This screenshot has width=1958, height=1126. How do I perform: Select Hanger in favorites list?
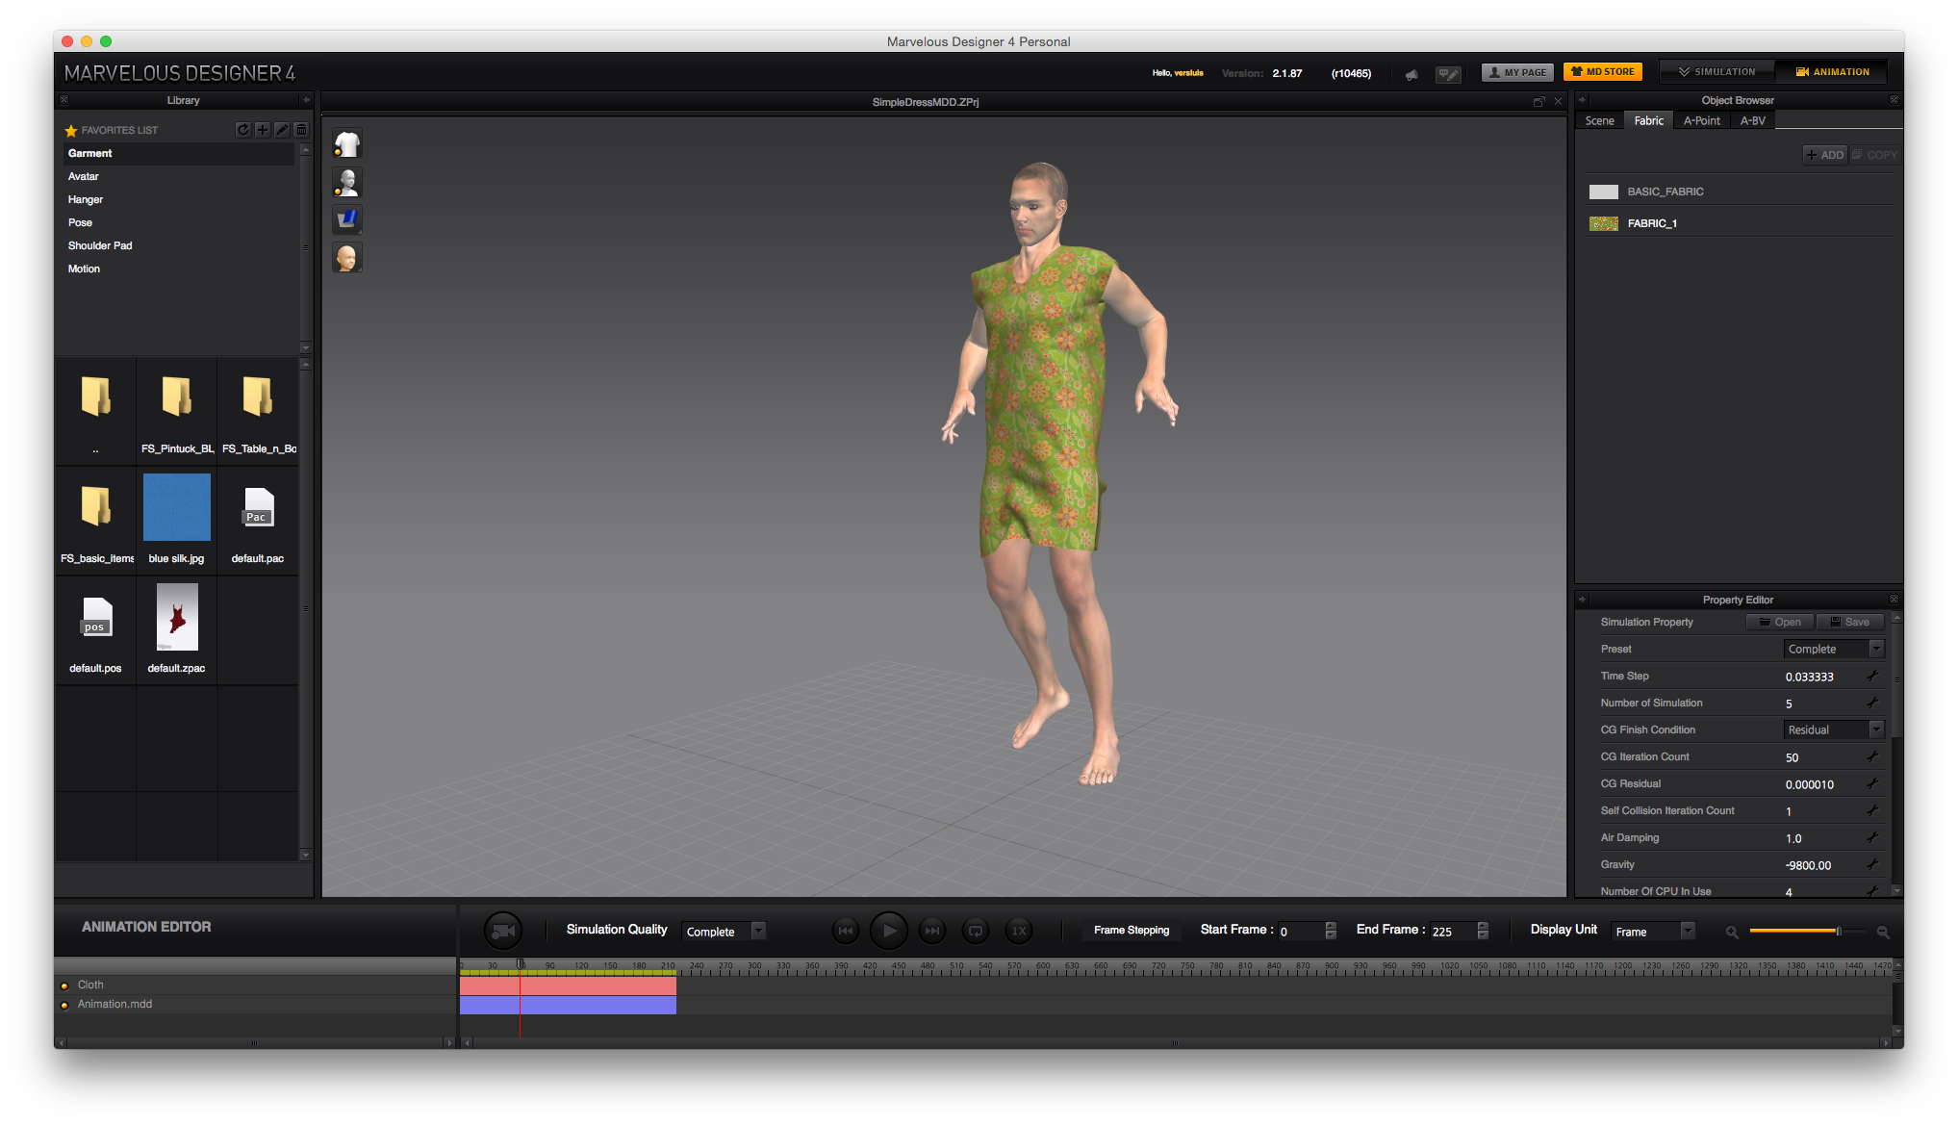coord(179,200)
